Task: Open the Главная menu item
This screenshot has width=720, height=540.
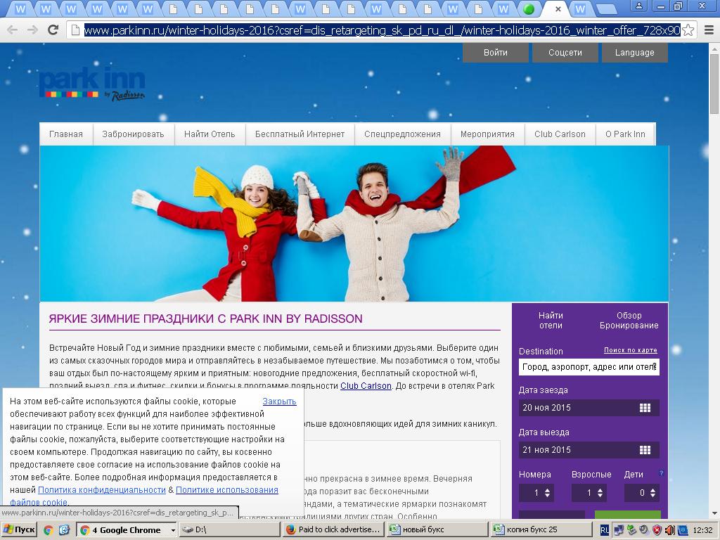Action: pos(66,134)
